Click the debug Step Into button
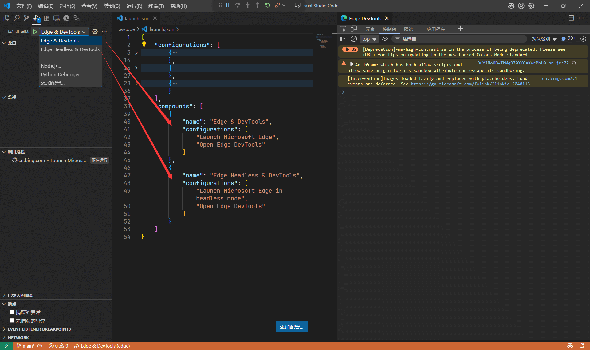 pos(248,5)
